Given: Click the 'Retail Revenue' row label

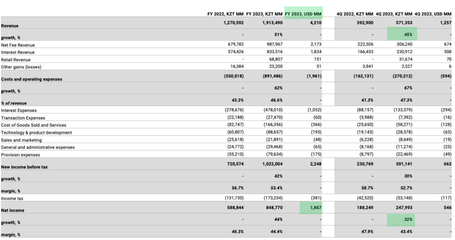Looking at the screenshot, I should (x=16, y=60).
